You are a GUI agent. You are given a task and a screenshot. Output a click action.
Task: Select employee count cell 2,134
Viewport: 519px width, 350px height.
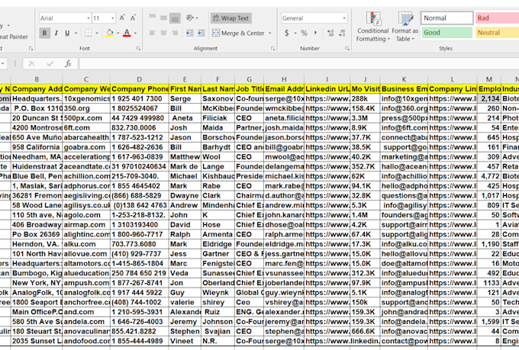[489, 98]
